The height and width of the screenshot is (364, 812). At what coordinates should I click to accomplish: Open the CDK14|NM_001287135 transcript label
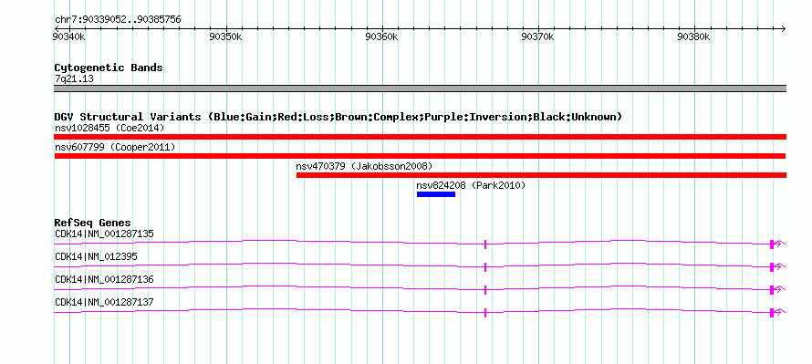[x=104, y=234]
